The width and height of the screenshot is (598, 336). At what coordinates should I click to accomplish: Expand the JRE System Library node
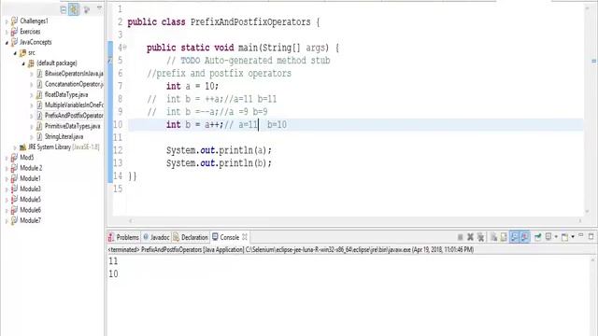click(x=15, y=147)
